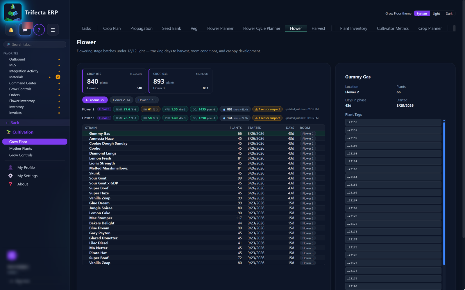This screenshot has width=465, height=290.
Task: Click Flower 3 sensor suspect warning
Action: coord(267,118)
